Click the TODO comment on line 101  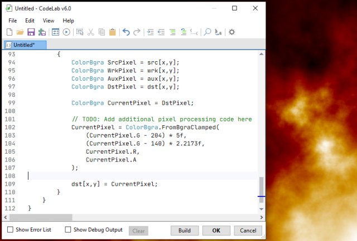click(x=162, y=119)
